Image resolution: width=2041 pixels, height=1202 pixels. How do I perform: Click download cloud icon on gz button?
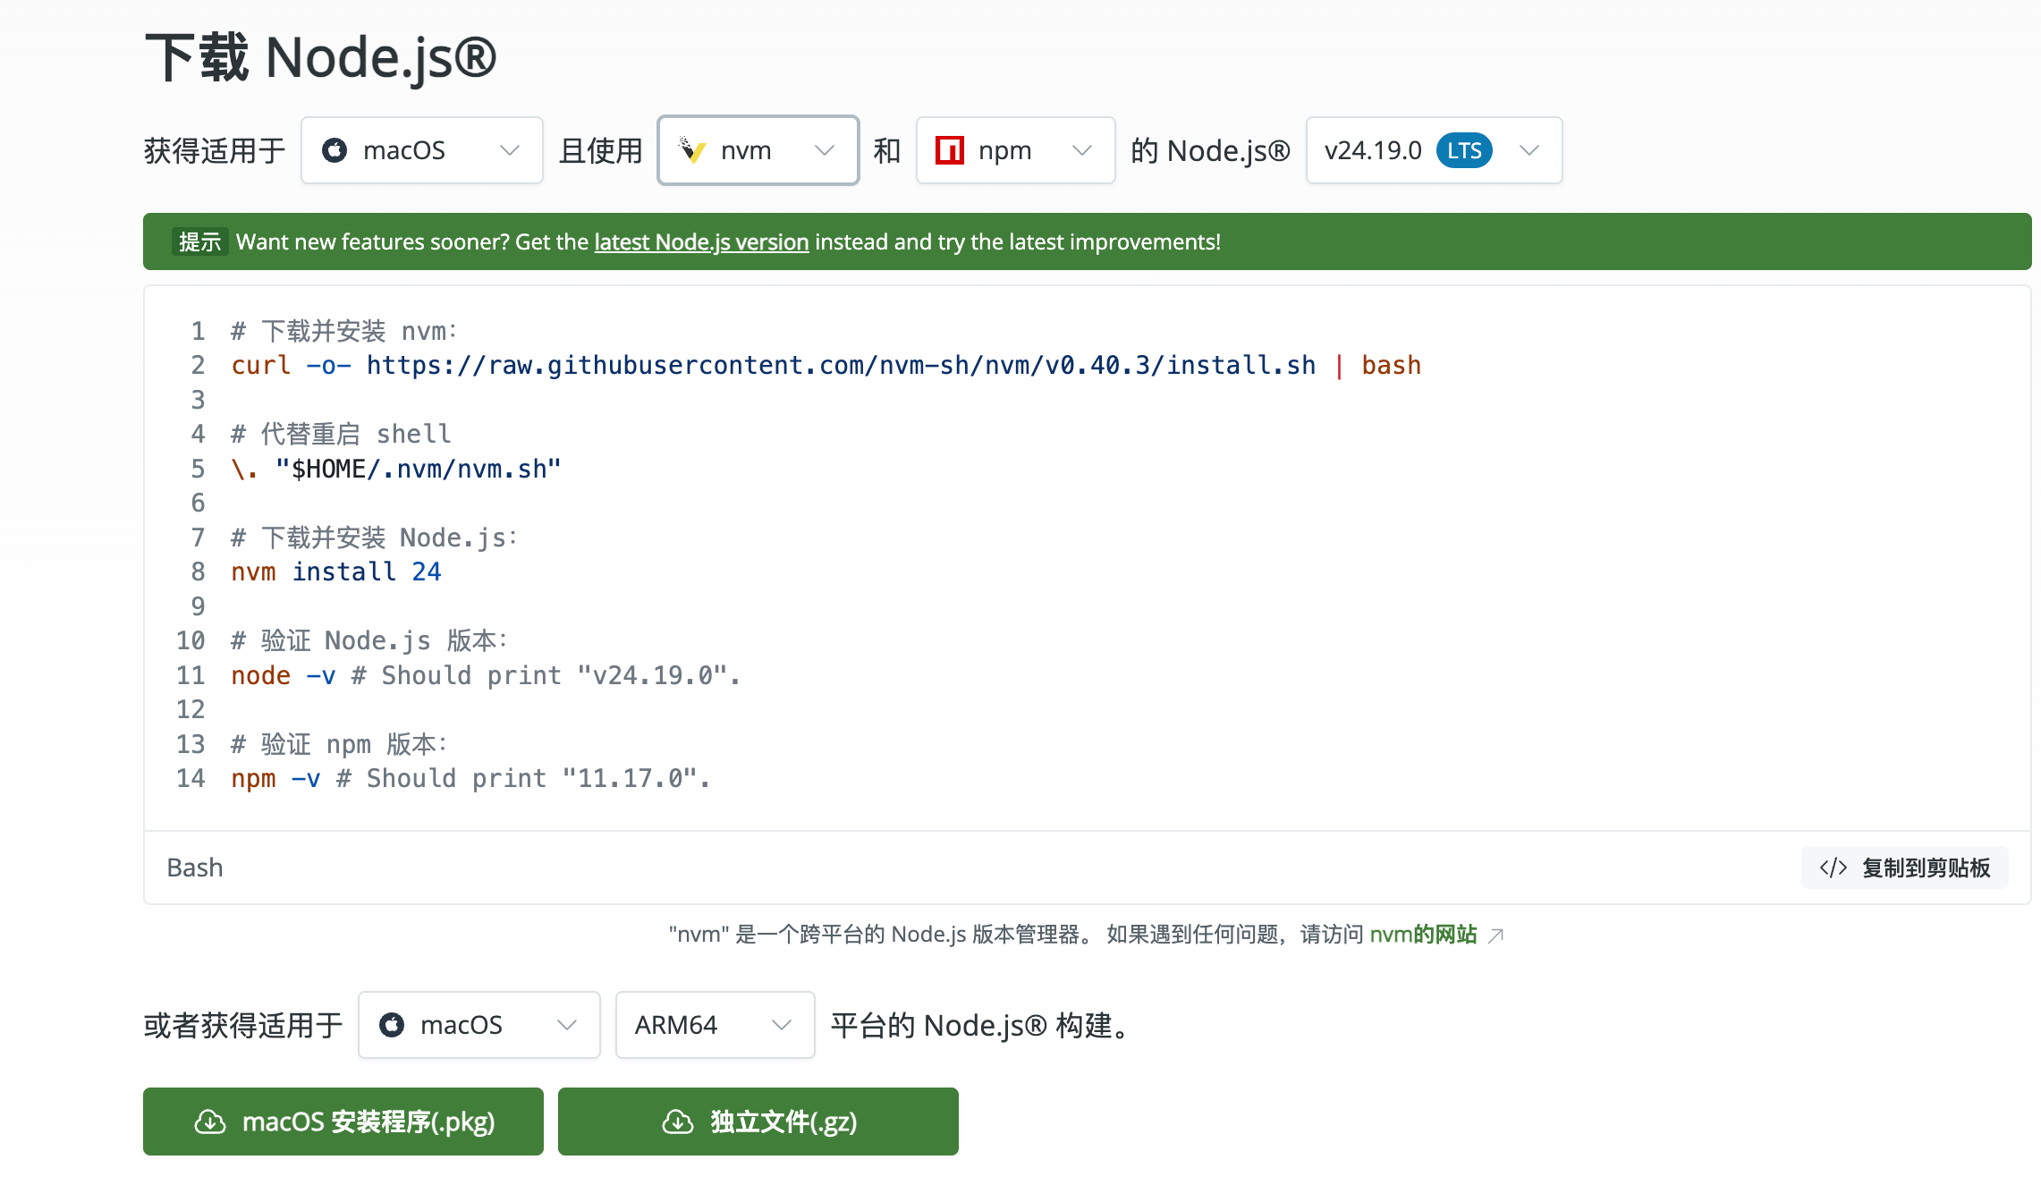click(678, 1122)
